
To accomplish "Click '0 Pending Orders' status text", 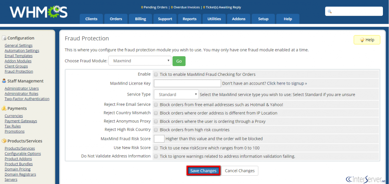I will pos(154,7).
